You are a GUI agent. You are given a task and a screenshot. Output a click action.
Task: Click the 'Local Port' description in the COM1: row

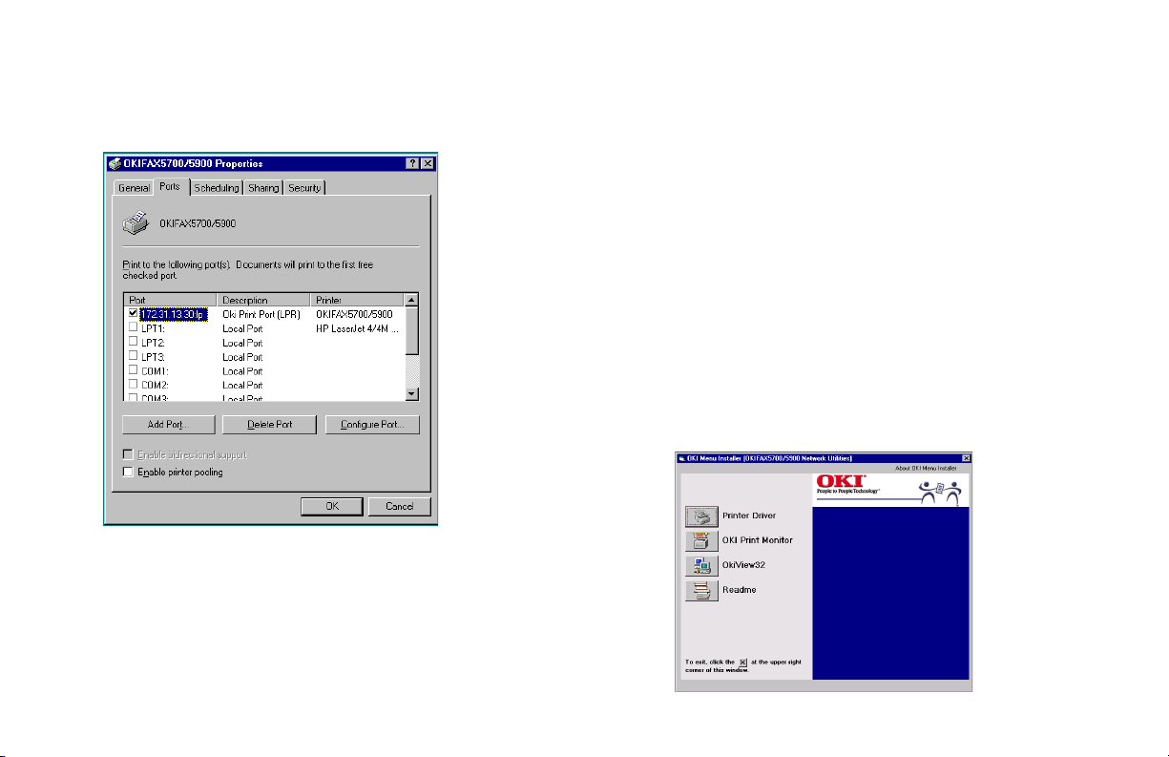point(242,371)
